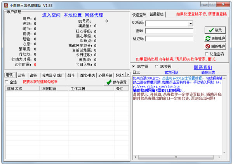This screenshot has width=233, height=165.
Task: Click the 挑战好友积分 label
Action: [80, 46]
